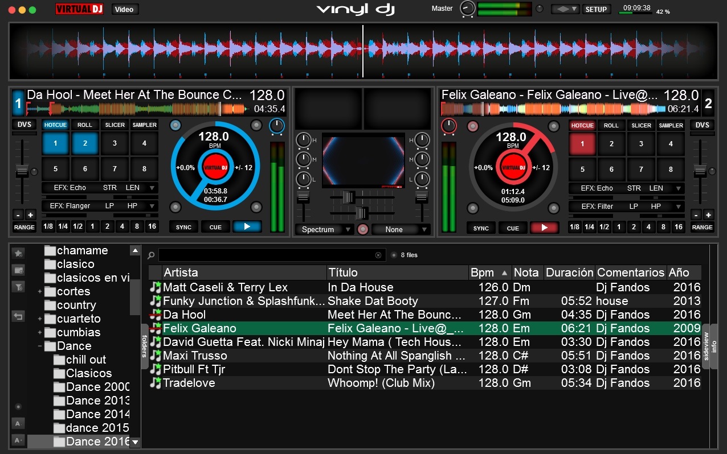Click the round knob beside deck 1 pitch fader
This screenshot has height=454, width=727.
coord(34,171)
